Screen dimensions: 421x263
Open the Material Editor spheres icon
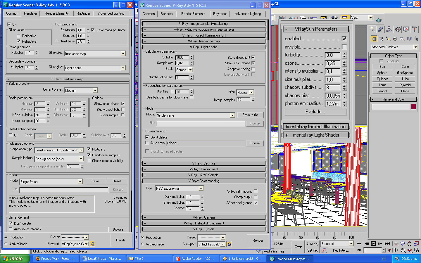click(334, 18)
